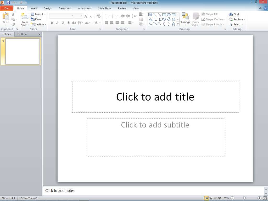Adjust the zoom slider handle
Screen dimensions: 268x201
pyautogui.click(x=244, y=198)
